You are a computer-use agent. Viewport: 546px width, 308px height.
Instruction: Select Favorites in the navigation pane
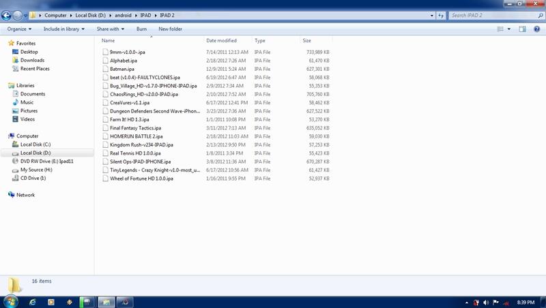(26, 43)
